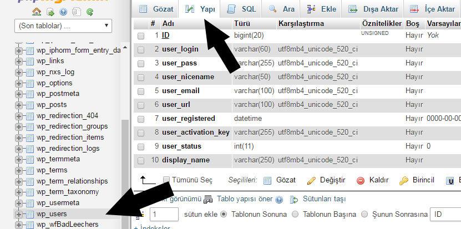Tick the Tümünü Seç select-all checkbox
Image resolution: width=461 pixels, height=229 pixels.
(166, 180)
